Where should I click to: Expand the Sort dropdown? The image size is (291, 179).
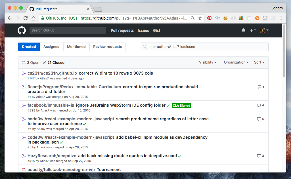click(259, 62)
